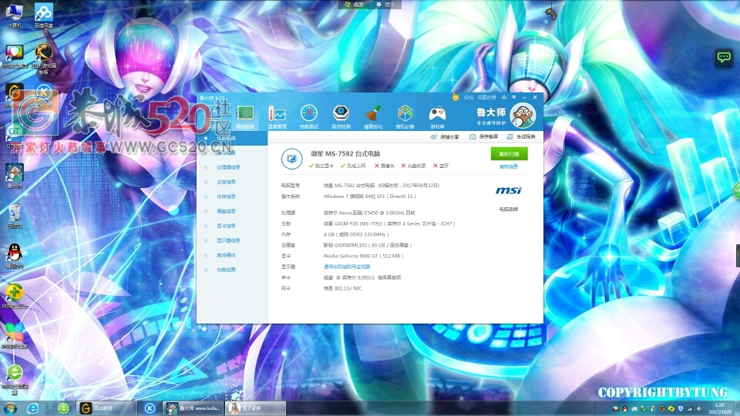
Task: Switch to the 兔子家族 taskbar window
Action: coord(255,408)
